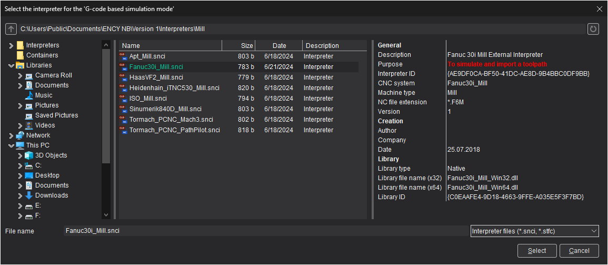This screenshot has height=265, width=608.
Task: Select the Apt_Mill.snci file icon
Action: (x=124, y=56)
